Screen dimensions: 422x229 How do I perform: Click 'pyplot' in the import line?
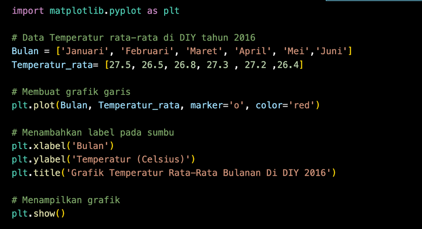125,11
